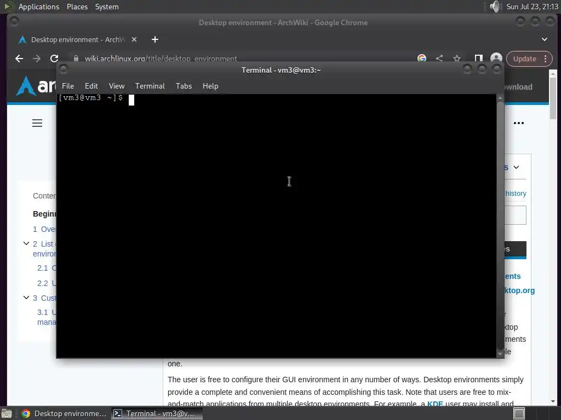The width and height of the screenshot is (561, 420).
Task: Open the page history link
Action: coord(516,193)
